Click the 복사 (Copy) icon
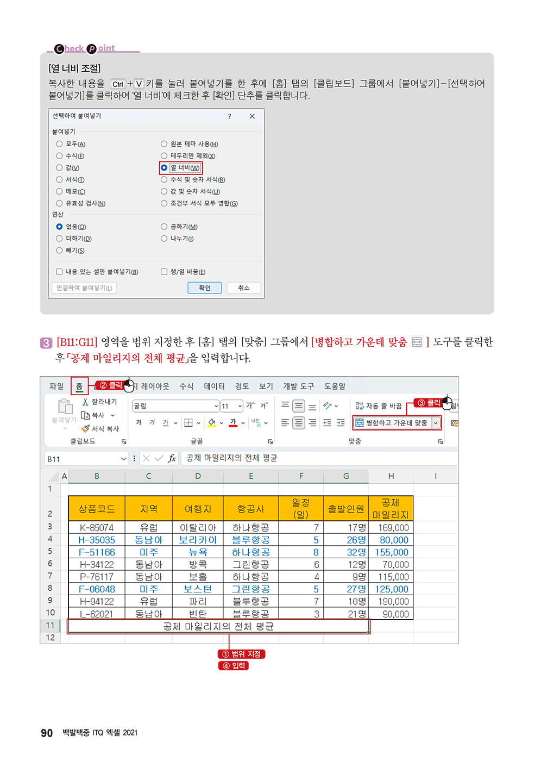The image size is (560, 761). 85,415
